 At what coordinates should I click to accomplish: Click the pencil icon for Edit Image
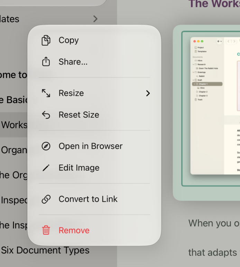tap(46, 168)
